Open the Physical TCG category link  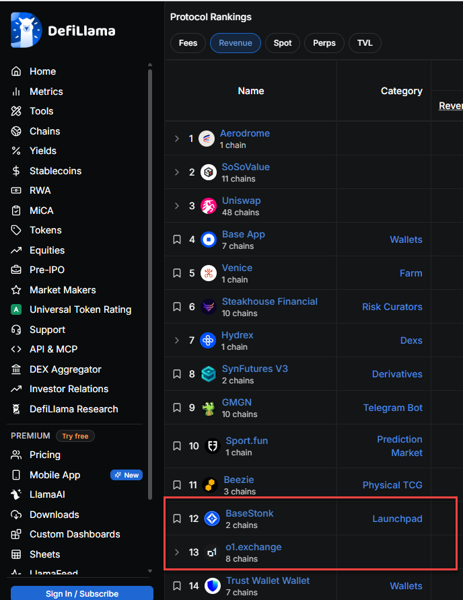tap(392, 485)
